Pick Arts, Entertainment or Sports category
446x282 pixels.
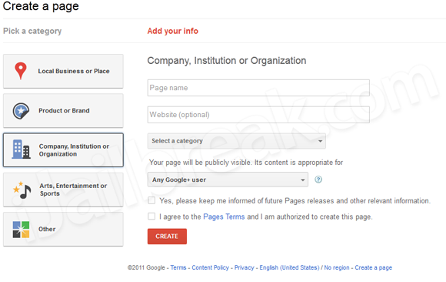click(63, 190)
